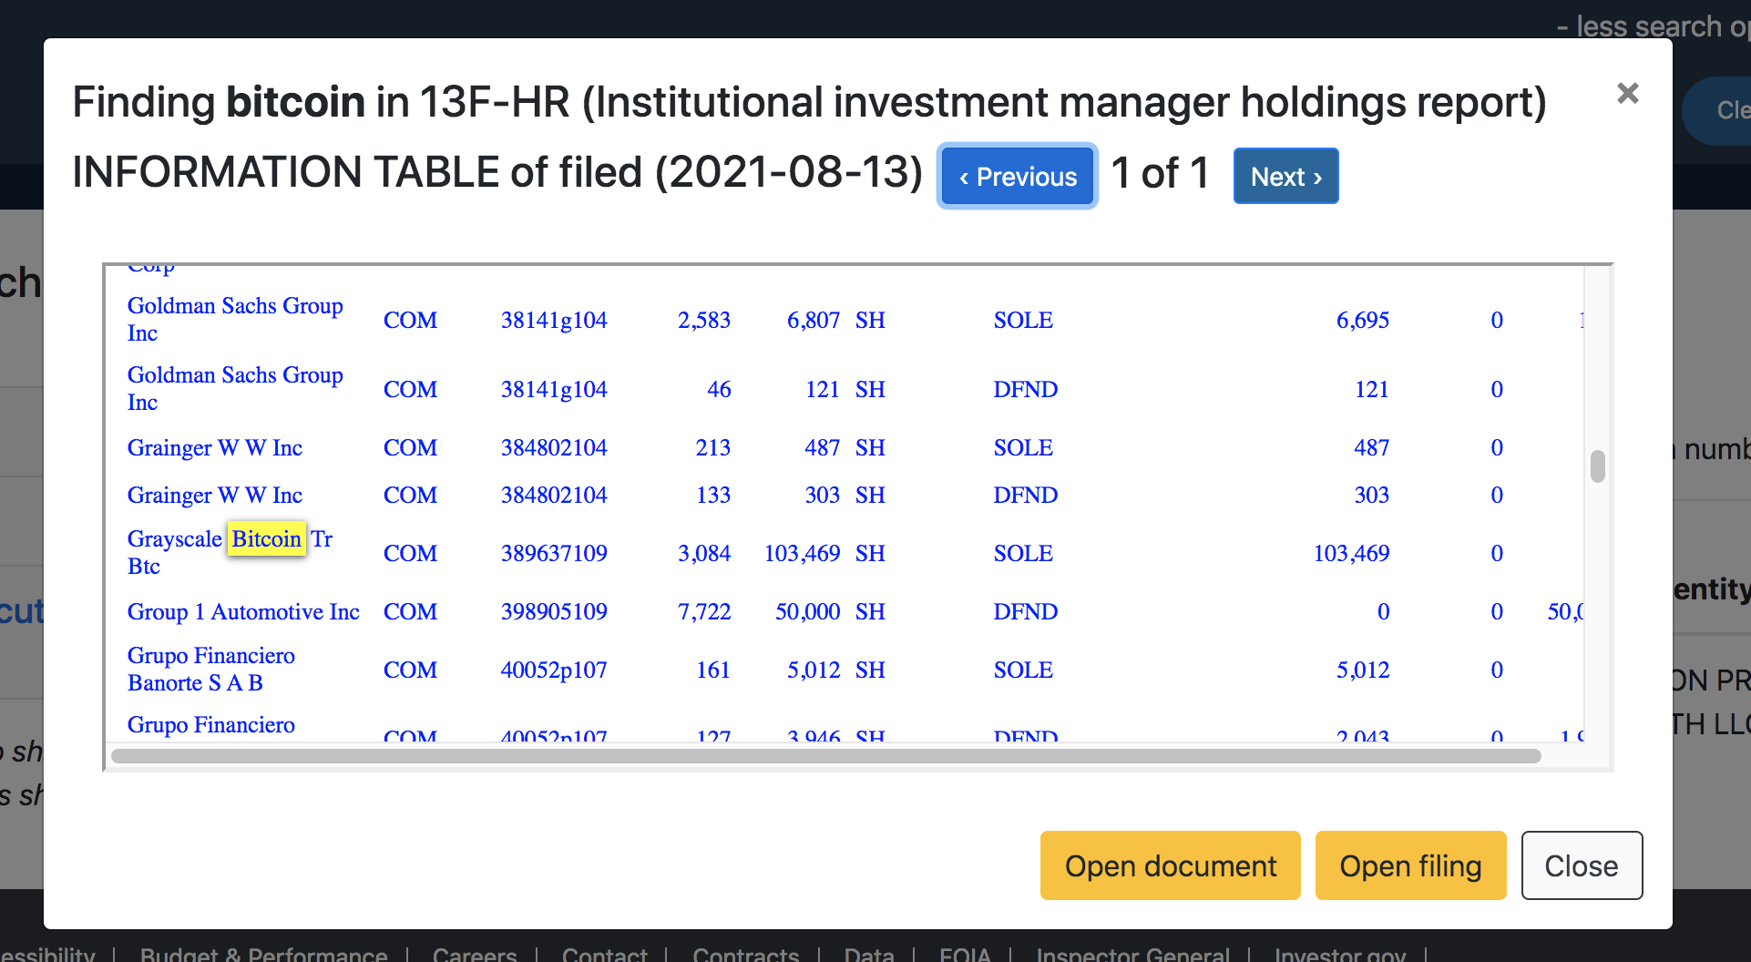Jump to the Next search hit
1751x962 pixels.
tap(1285, 177)
